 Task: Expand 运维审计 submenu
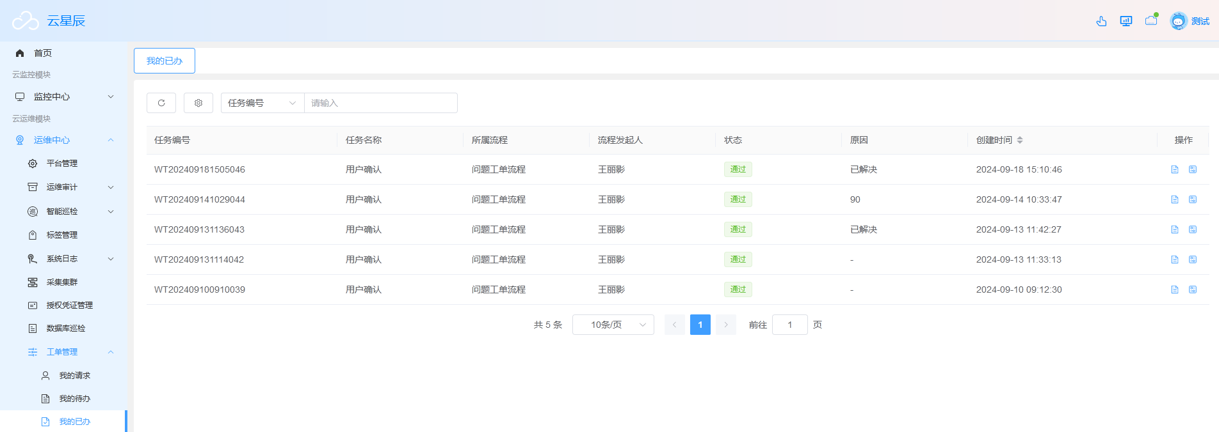(64, 187)
